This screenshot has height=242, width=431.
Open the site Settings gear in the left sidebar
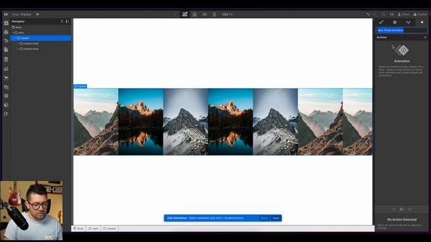6,95
